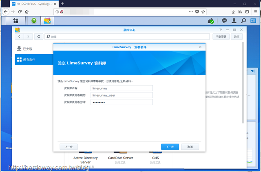
Task: Open the Firefox home page
Action: click(x=27, y=12)
